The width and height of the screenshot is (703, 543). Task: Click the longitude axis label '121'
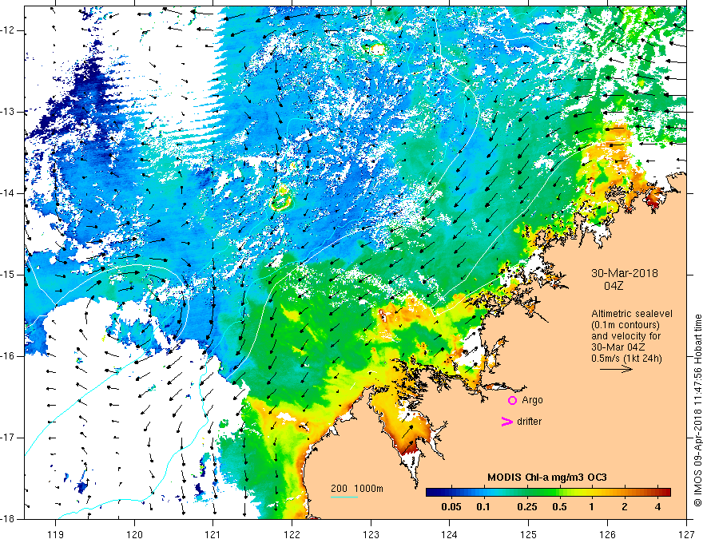tap(213, 534)
